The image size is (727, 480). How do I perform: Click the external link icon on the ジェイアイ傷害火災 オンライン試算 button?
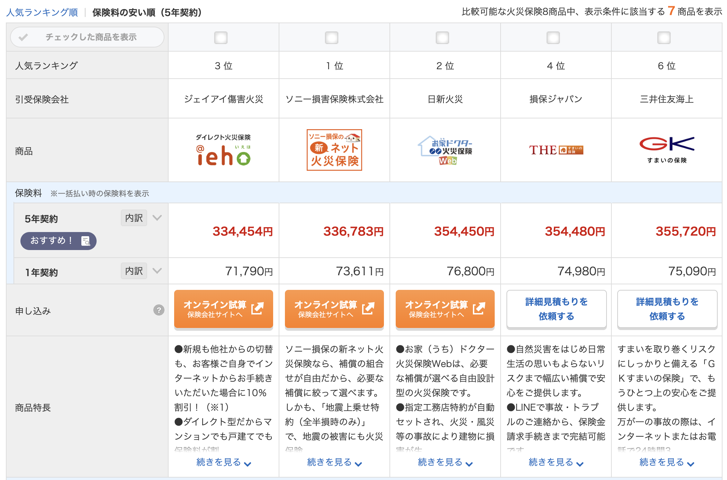click(x=257, y=308)
